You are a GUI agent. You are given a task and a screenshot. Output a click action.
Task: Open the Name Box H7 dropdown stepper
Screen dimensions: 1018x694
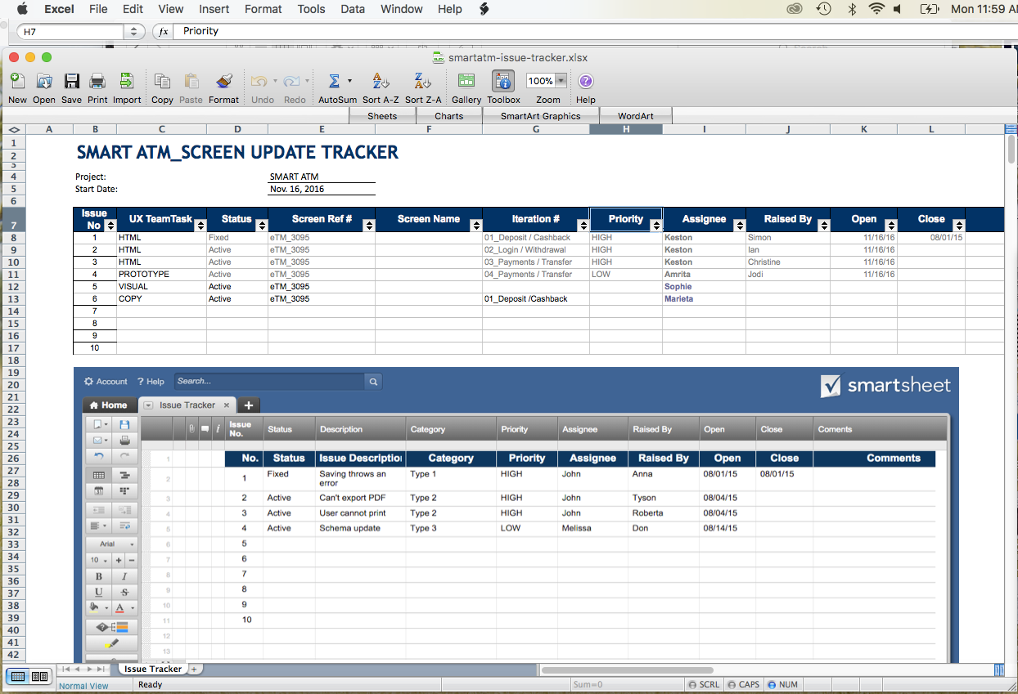pyautogui.click(x=134, y=31)
